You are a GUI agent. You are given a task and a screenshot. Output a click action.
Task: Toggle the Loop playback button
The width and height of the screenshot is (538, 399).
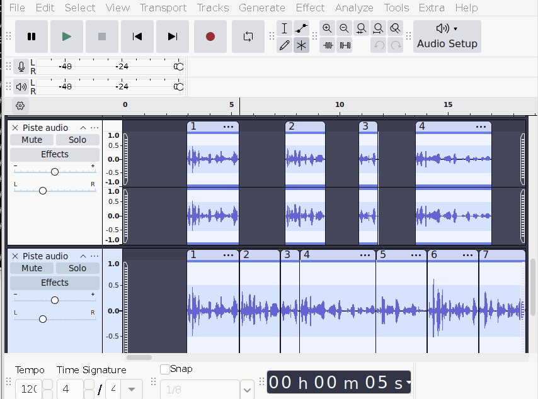click(248, 37)
